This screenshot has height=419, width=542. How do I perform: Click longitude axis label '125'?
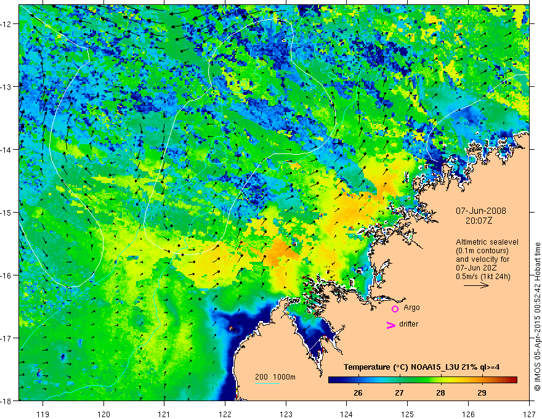[408, 414]
